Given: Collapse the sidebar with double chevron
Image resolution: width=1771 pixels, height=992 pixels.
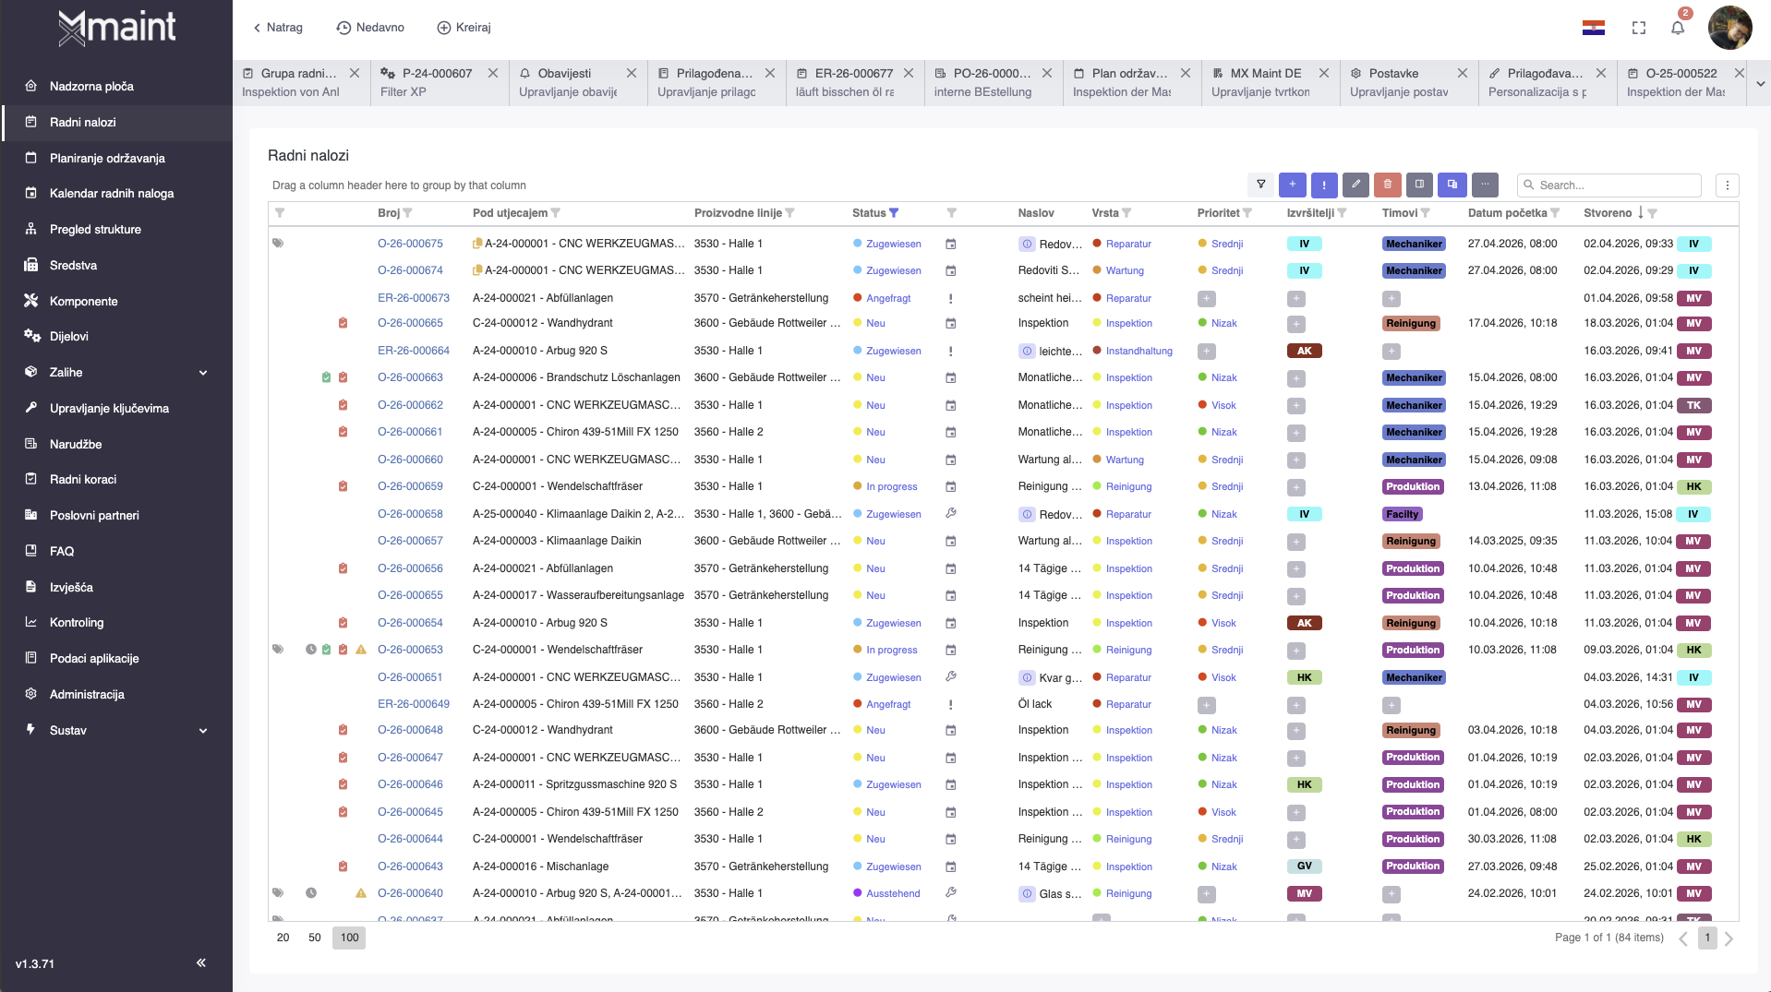Looking at the screenshot, I should [x=200, y=962].
